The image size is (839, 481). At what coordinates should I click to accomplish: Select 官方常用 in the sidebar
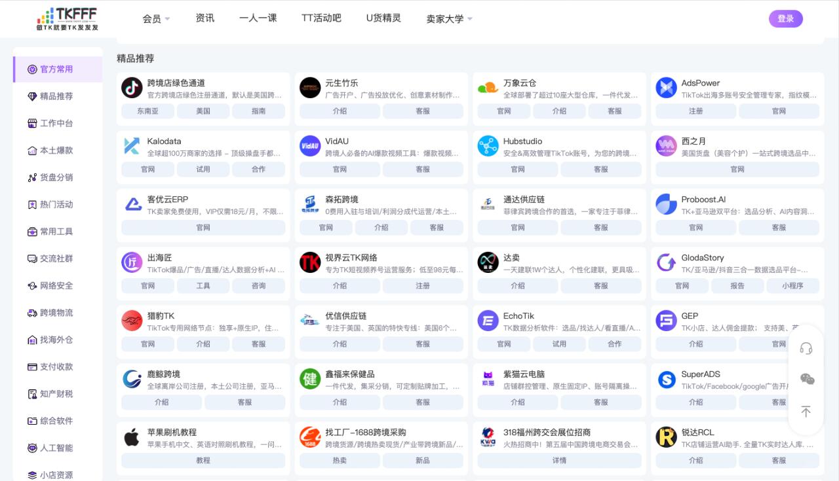pos(58,69)
